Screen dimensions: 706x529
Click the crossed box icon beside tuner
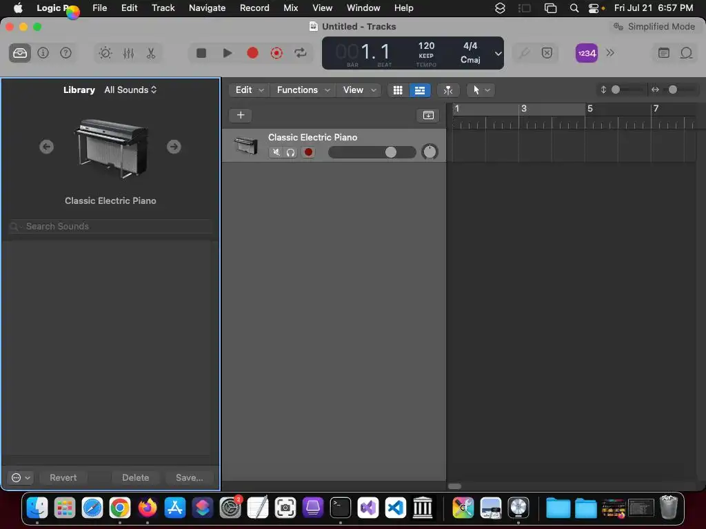tap(547, 53)
